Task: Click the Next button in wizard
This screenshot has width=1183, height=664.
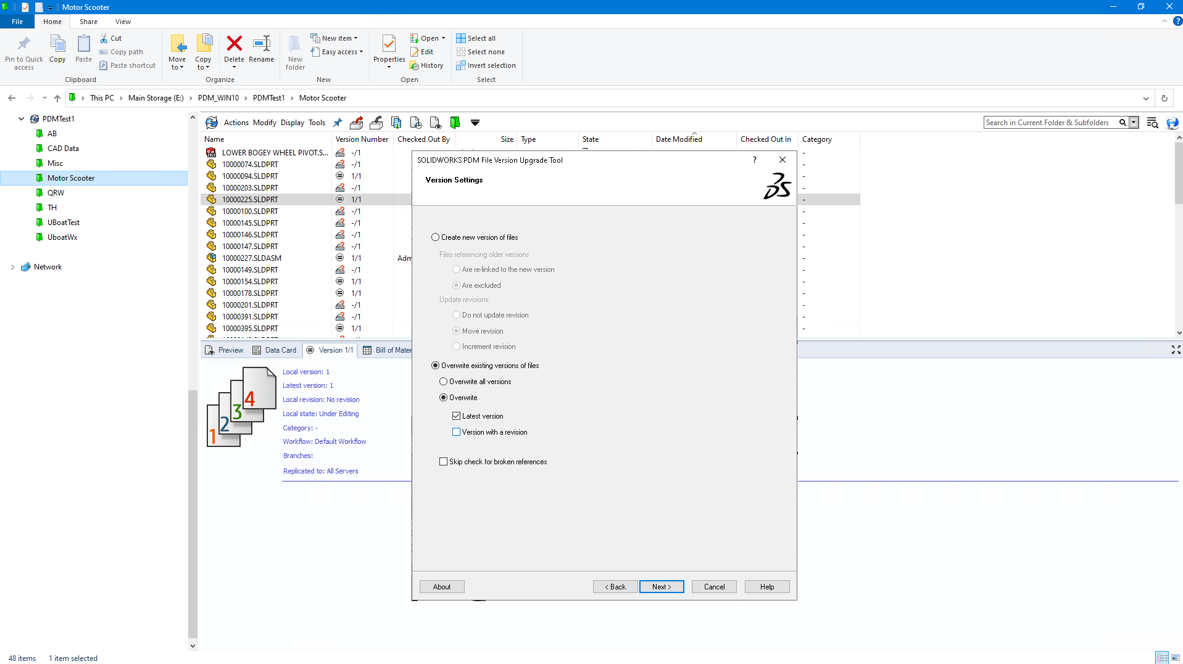Action: point(661,587)
